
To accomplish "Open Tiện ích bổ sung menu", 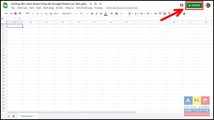I will pyautogui.click(x=84, y=8).
